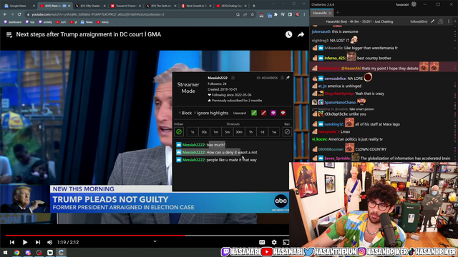This screenshot has width=458, height=257.
Task: Toggle closed captions on the video
Action: pos(262,242)
